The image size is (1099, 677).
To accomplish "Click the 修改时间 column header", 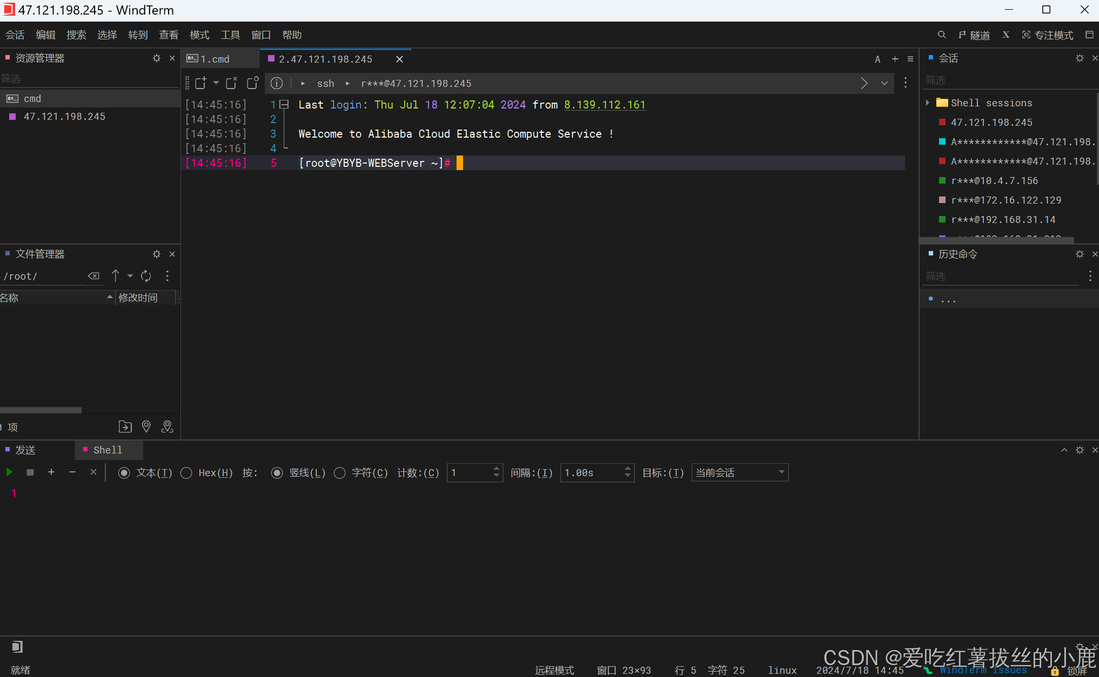I will (146, 297).
